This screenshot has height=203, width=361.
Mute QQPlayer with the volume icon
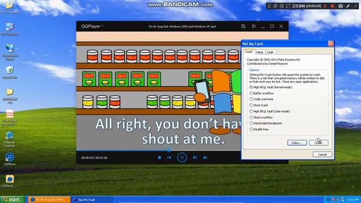pos(205,158)
